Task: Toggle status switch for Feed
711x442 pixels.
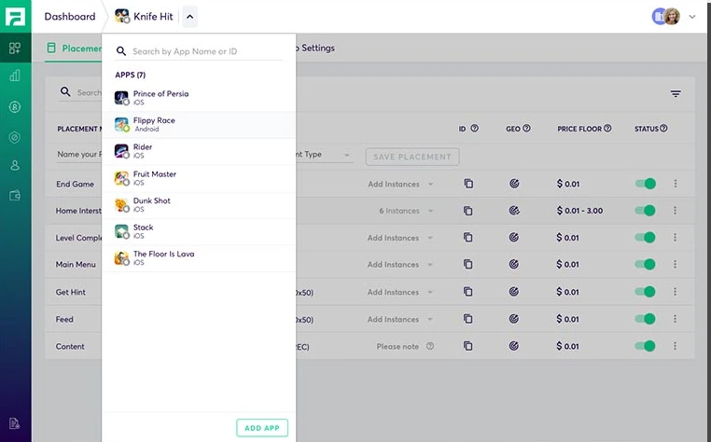Action: [x=646, y=319]
